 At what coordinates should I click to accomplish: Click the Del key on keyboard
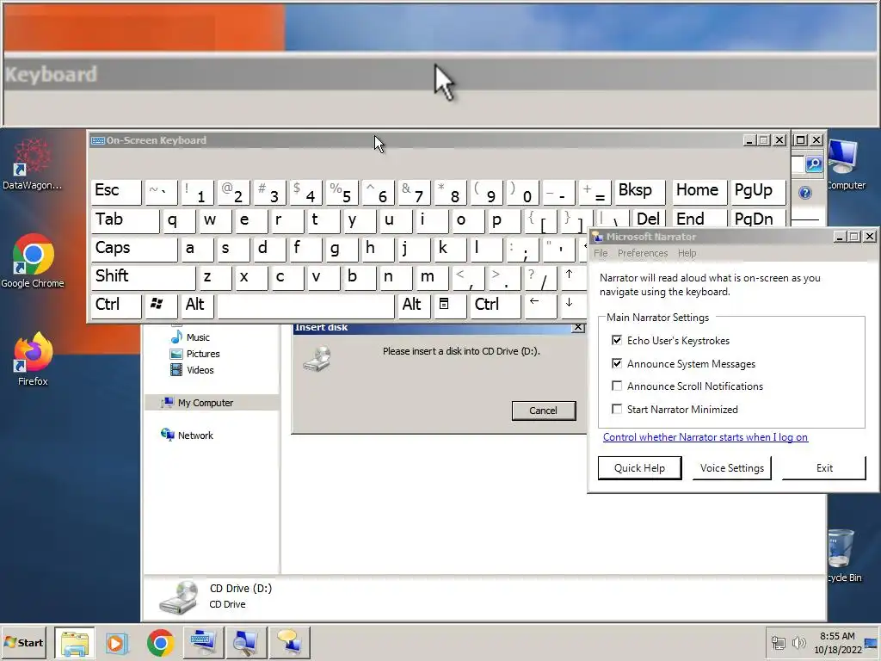click(649, 219)
